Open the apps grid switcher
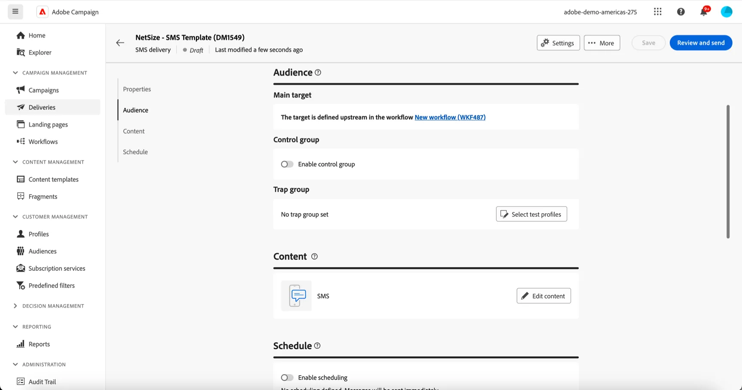Viewport: 742px width, 390px height. [x=657, y=12]
